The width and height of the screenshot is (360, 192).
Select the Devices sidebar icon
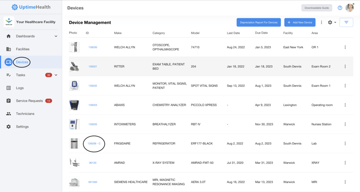(8, 62)
